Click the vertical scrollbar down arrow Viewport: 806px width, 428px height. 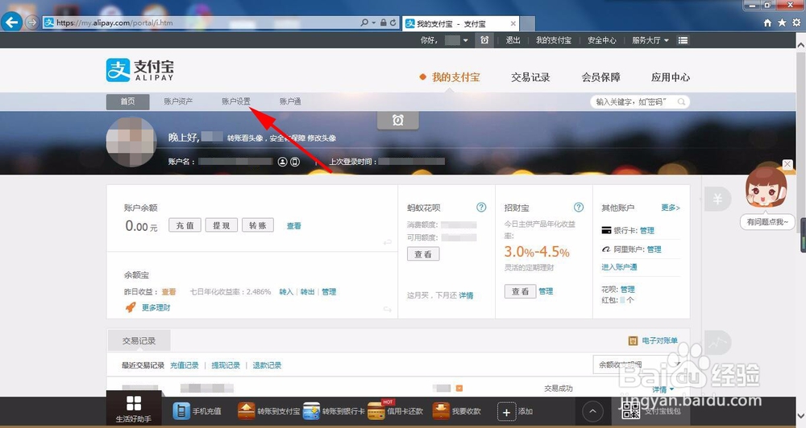pyautogui.click(x=801, y=416)
